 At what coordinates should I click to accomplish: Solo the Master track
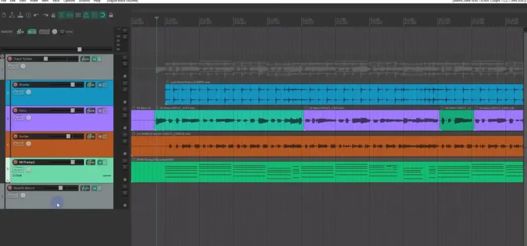pyautogui.click(x=125, y=37)
